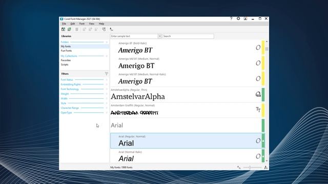Expand the Weight filter

(x=84, y=94)
